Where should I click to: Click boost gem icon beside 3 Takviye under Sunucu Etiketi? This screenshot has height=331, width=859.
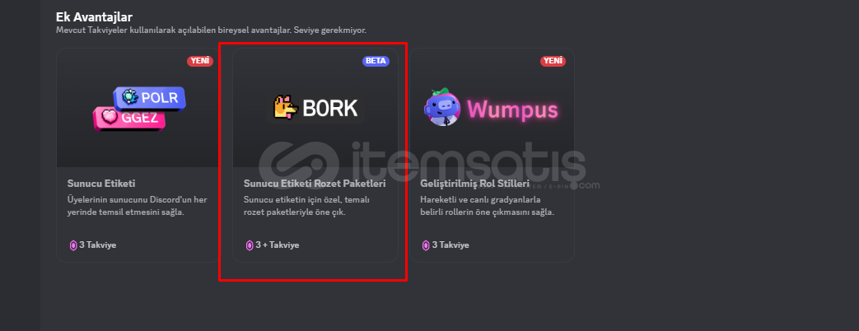click(x=72, y=245)
